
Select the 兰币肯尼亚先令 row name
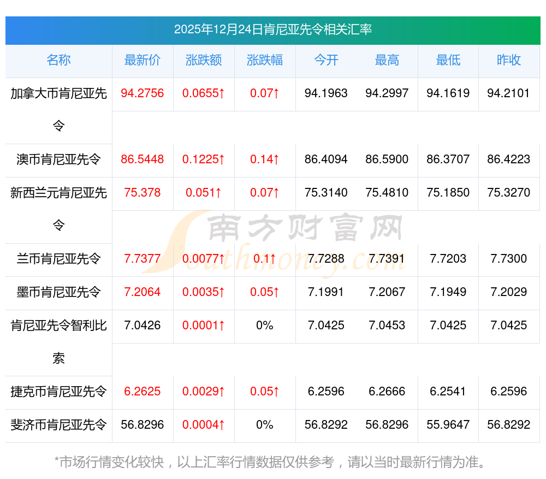click(x=58, y=259)
